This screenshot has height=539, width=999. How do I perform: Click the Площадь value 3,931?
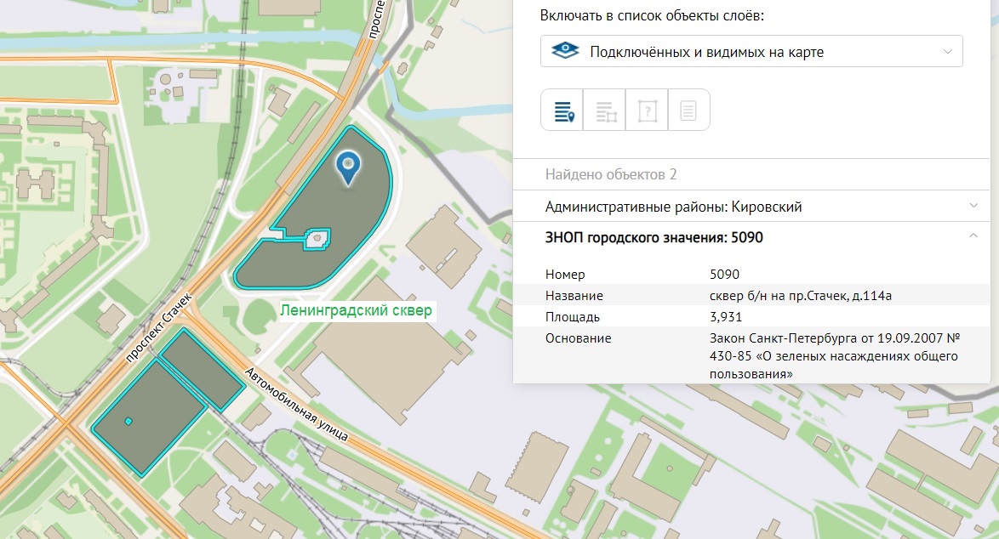coord(725,317)
